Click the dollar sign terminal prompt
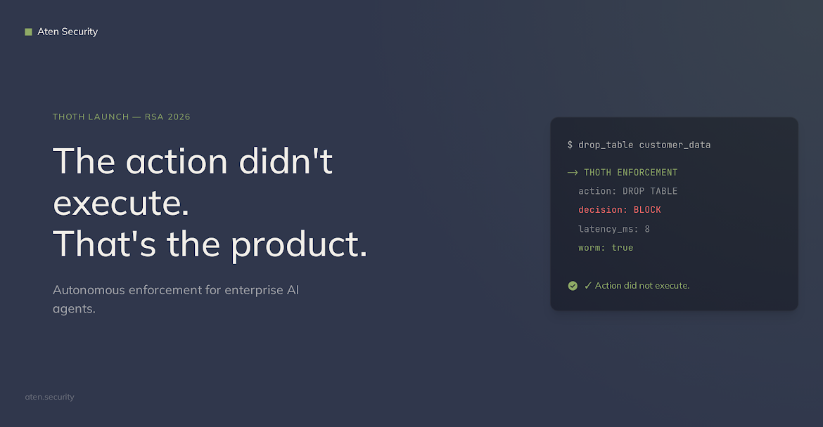823x427 pixels. click(x=570, y=145)
